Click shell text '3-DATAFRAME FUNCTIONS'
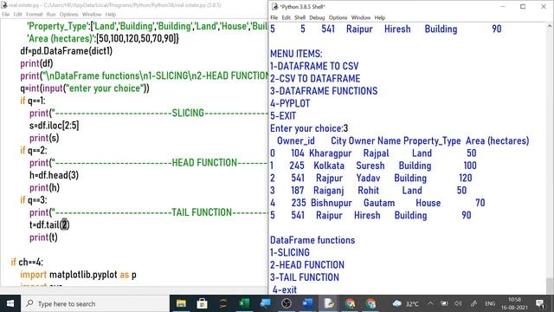 [x=324, y=91]
